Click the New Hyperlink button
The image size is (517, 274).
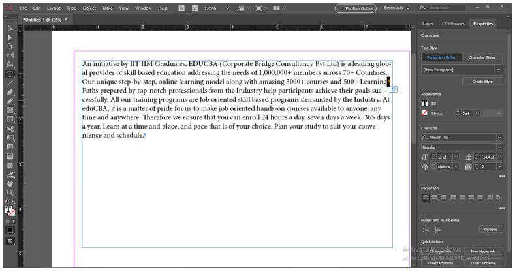tap(482, 251)
